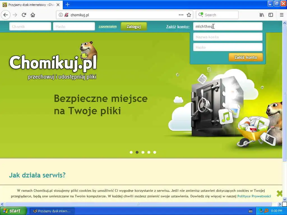
Task: Click the Jak działa serwis? heading
Action: tap(37, 175)
